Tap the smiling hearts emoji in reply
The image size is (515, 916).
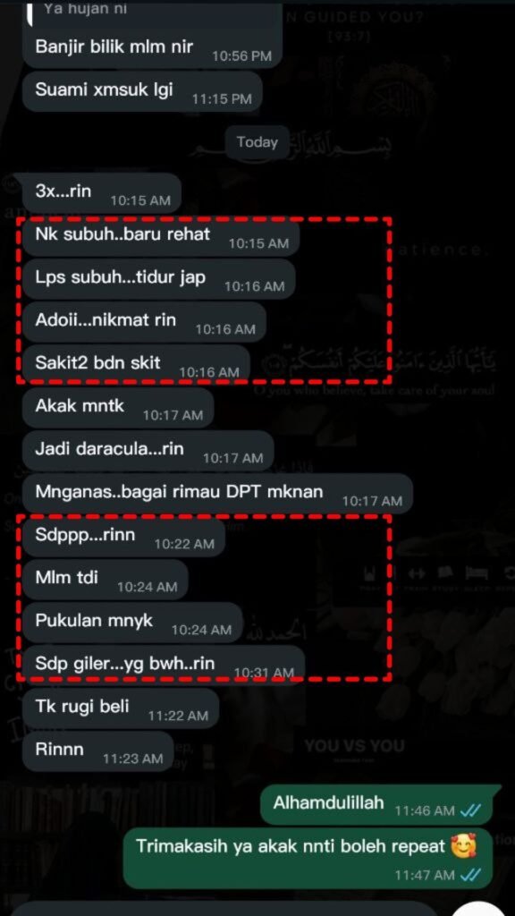click(464, 845)
